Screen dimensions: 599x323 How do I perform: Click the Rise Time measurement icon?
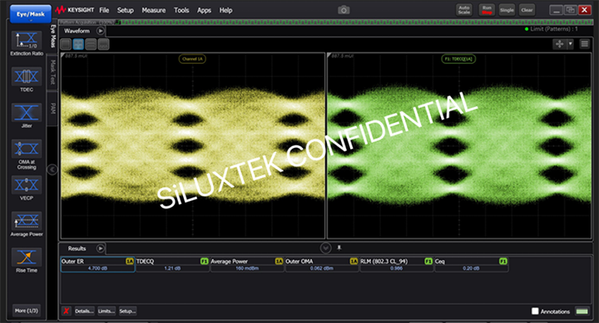[27, 257]
